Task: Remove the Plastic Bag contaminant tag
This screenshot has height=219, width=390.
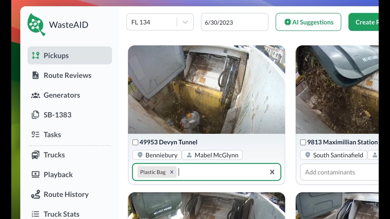Action: pyautogui.click(x=172, y=172)
